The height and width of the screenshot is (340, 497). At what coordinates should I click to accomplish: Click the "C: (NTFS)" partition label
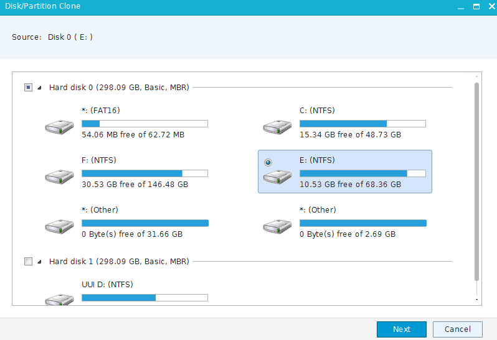(317, 111)
